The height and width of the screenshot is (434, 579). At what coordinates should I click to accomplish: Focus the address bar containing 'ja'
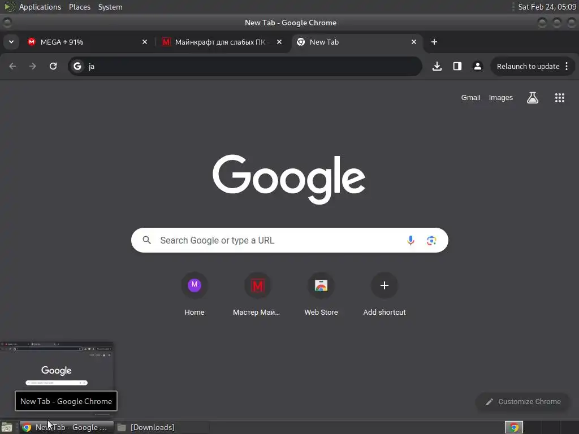coord(245,67)
